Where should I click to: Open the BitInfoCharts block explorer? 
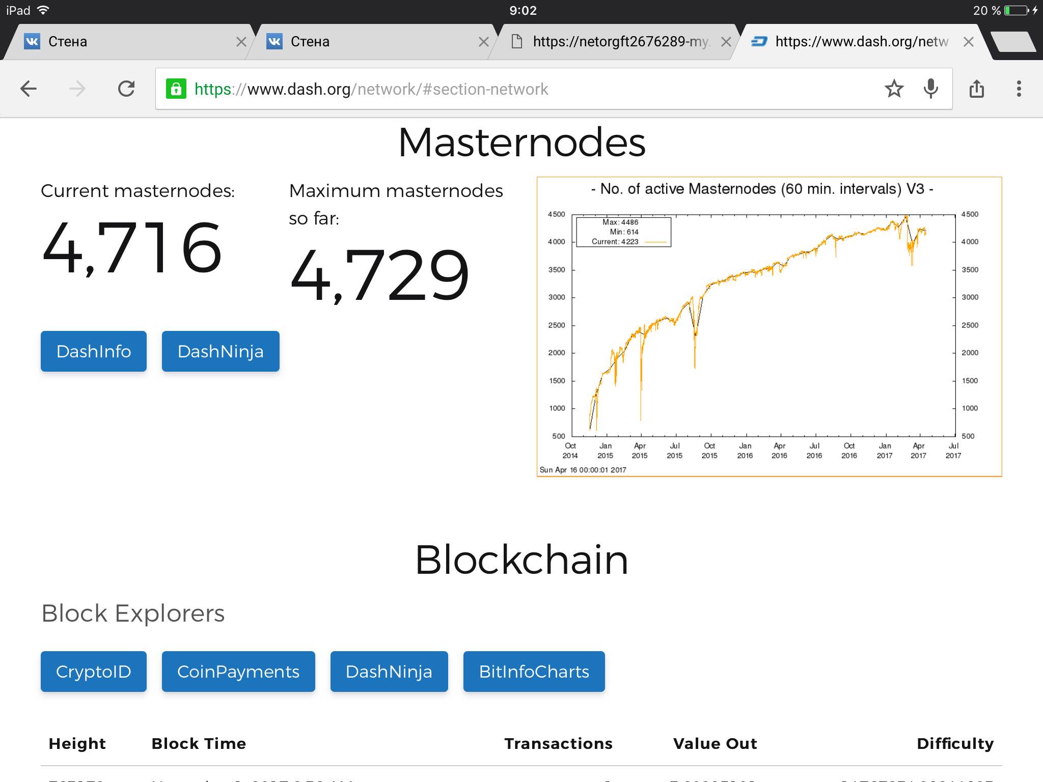coord(534,672)
